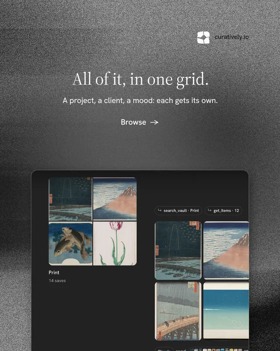Click the curatively.io logo icon
The height and width of the screenshot is (351, 280).
(x=203, y=37)
